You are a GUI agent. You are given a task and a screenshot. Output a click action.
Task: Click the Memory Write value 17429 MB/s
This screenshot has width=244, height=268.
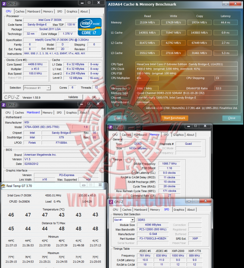point(173,22)
